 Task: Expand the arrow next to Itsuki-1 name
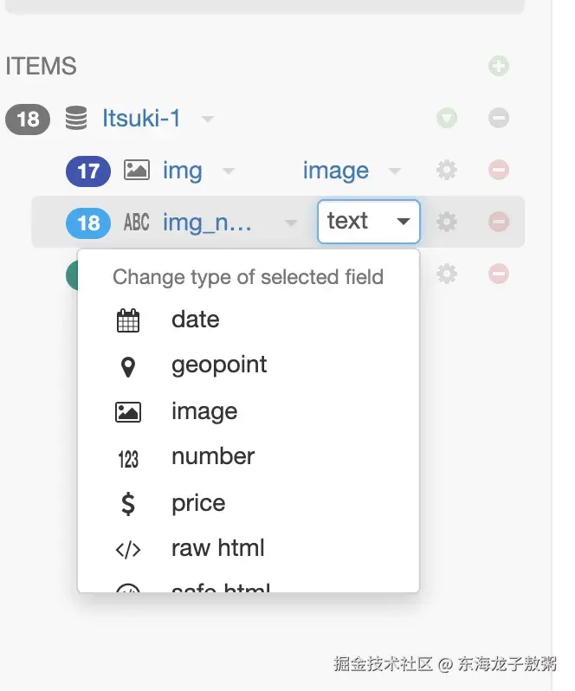pyautogui.click(x=208, y=119)
